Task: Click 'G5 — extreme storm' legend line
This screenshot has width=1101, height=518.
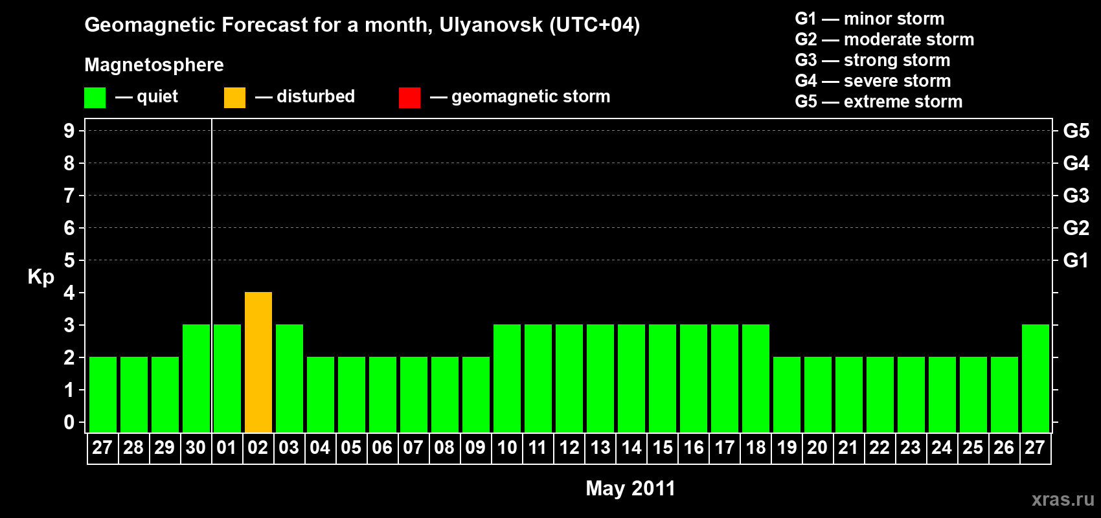Action: pos(878,102)
